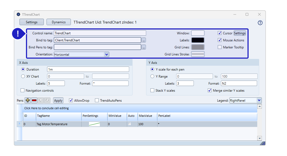This screenshot has height=156, width=287.
Task: Open the help question mark icon
Action: (260, 23)
